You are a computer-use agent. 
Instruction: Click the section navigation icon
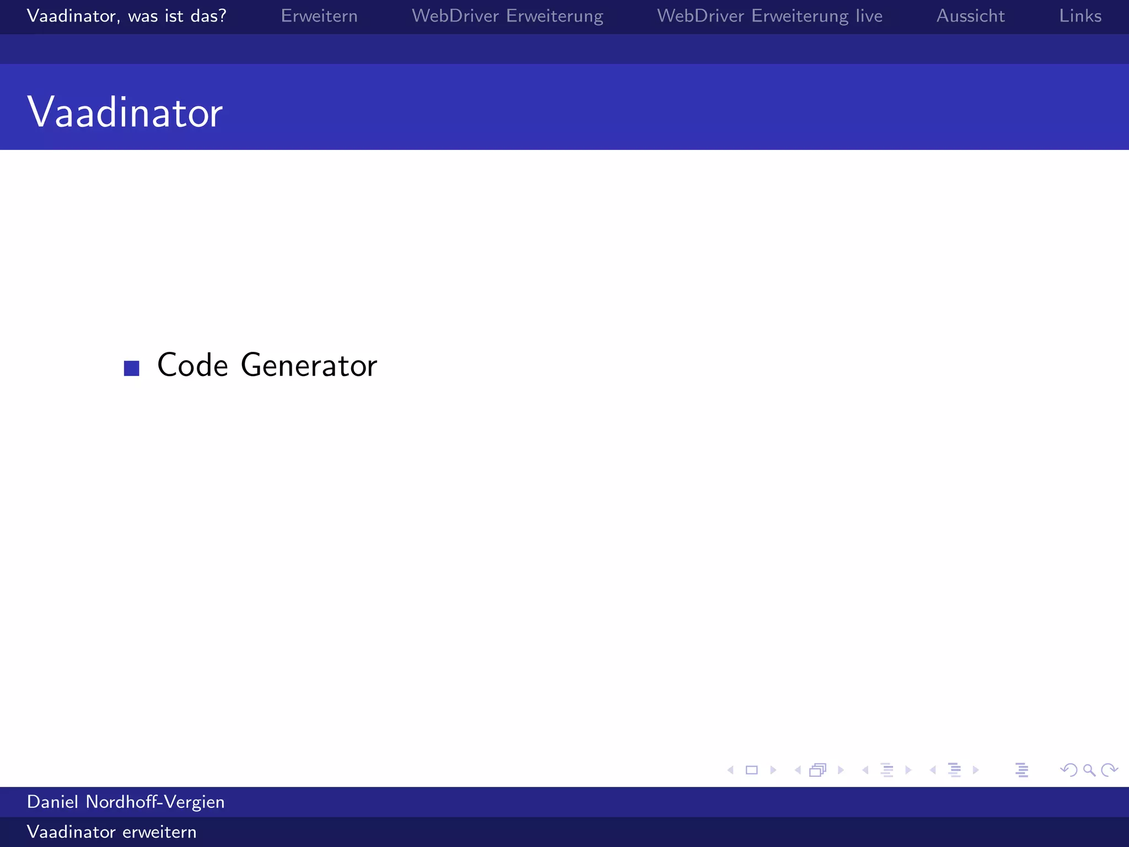click(x=955, y=770)
